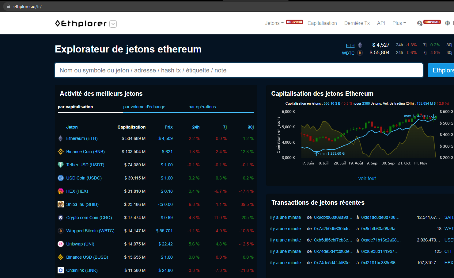This screenshot has height=278, width=454.
Task: Click the globe language icon
Action: pos(448,23)
